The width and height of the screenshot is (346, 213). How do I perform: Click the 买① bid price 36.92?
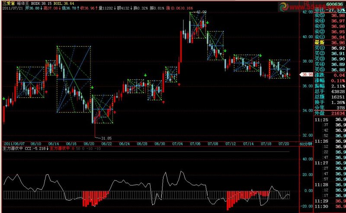338,48
